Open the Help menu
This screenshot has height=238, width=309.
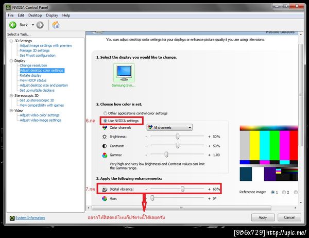(66, 15)
